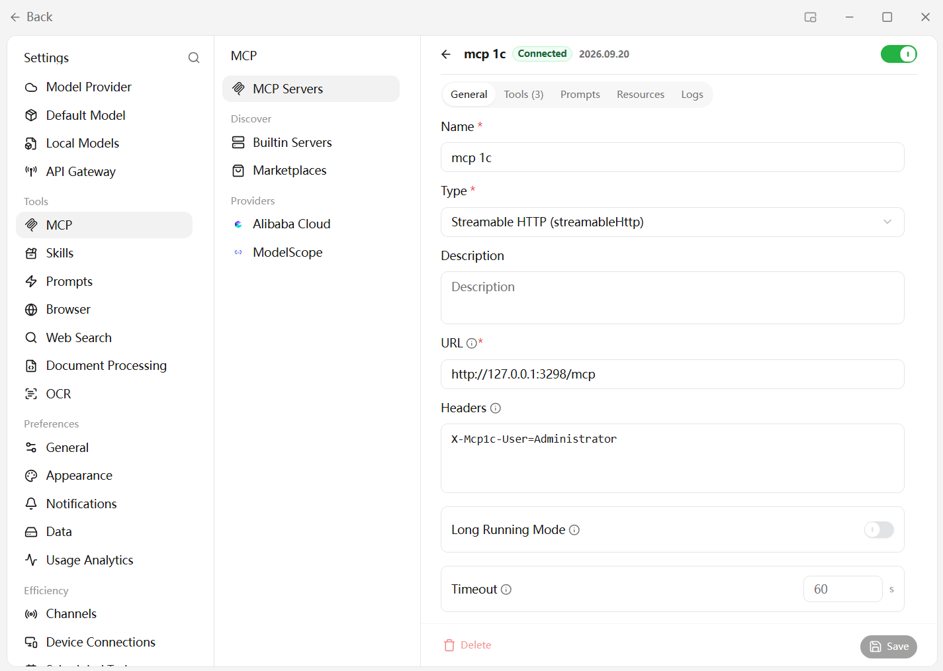Click the Name field containing mcp 1c
The width and height of the screenshot is (943, 671).
click(672, 157)
